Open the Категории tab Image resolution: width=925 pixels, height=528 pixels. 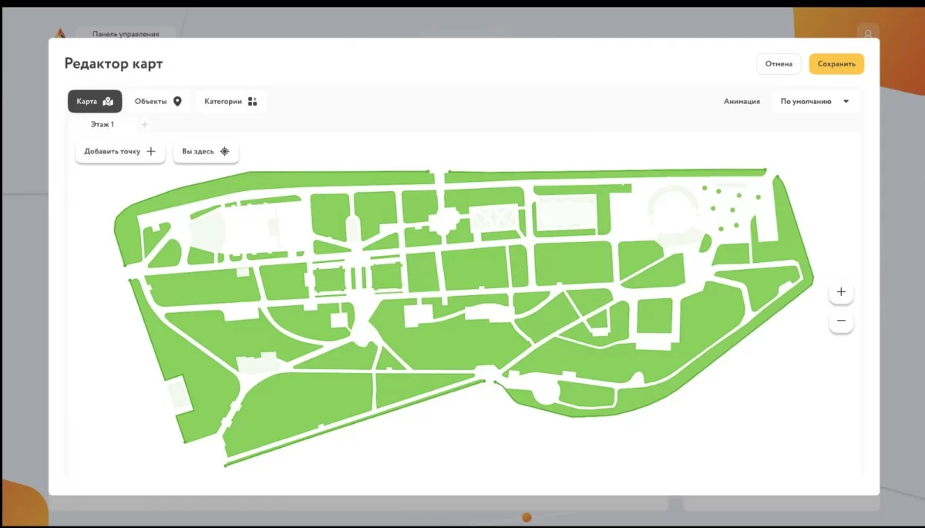230,101
